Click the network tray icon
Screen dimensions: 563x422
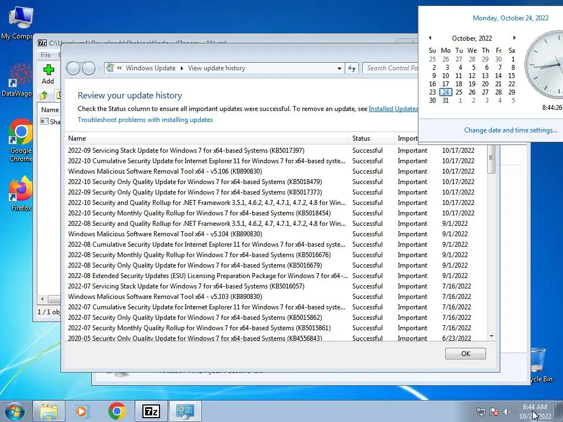coord(481,412)
